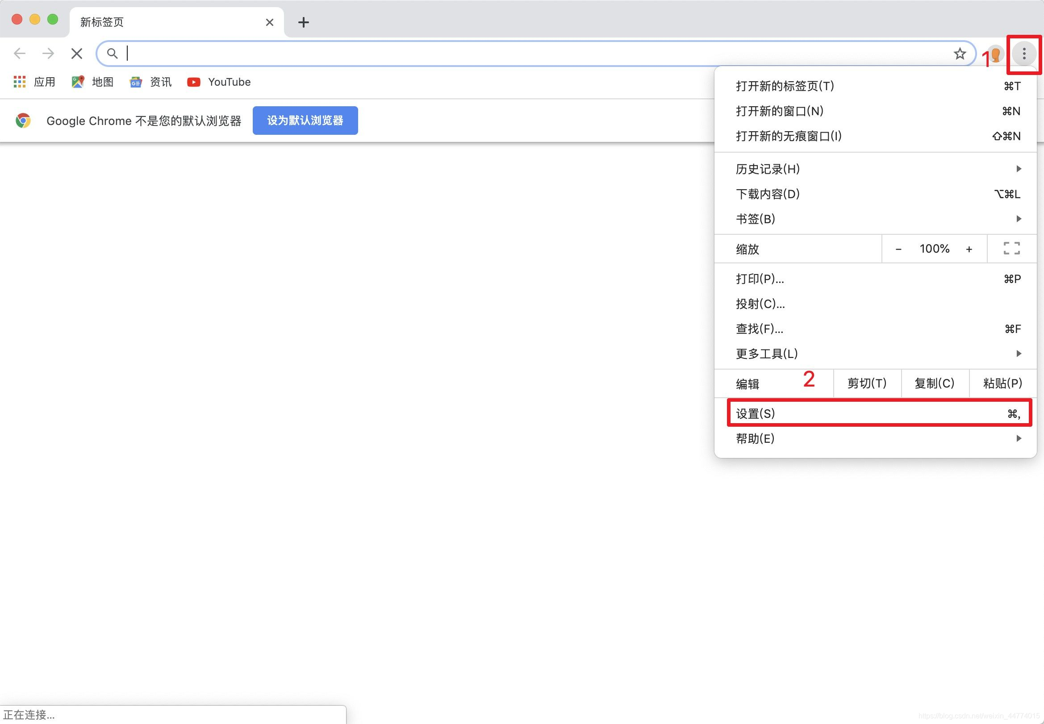Click the reload/stop page icon

(77, 54)
